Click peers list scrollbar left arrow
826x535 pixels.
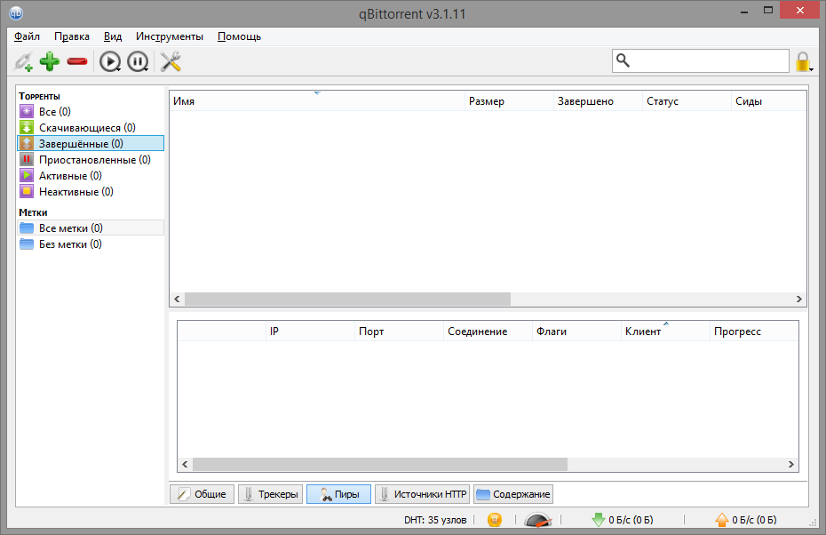coord(185,465)
